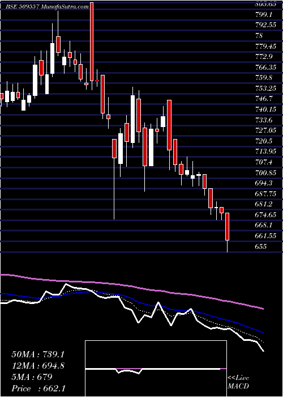Screen dimensions: 283x397
Task: Select the 694.3 price label
Action: 264,183
